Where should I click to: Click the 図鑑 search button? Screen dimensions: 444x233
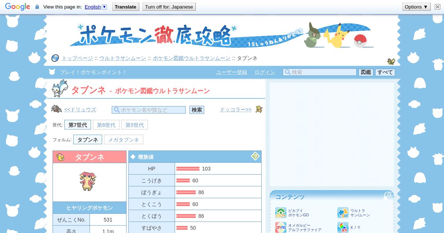366,72
